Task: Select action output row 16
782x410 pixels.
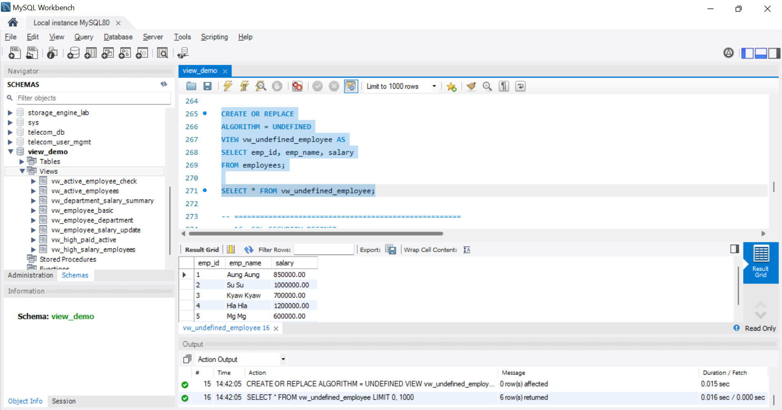Action: coord(473,397)
